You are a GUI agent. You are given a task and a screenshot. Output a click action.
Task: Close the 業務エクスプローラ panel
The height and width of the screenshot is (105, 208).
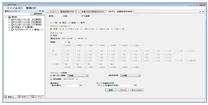pos(43,11)
